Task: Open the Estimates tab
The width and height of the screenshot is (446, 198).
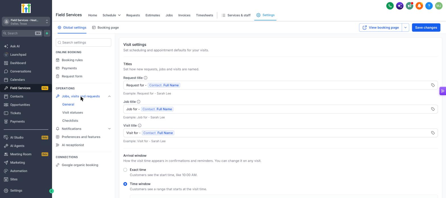Action: [x=152, y=15]
